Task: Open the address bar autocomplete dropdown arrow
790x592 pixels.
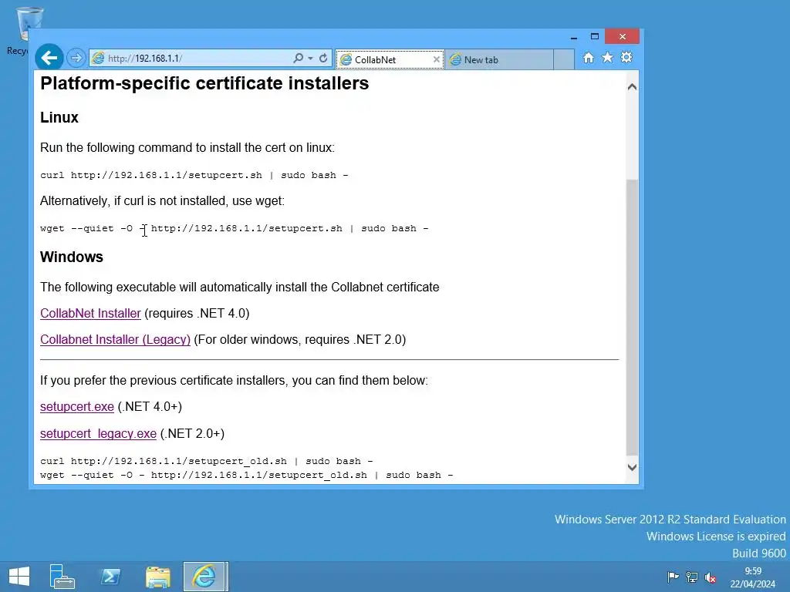Action: (x=310, y=59)
